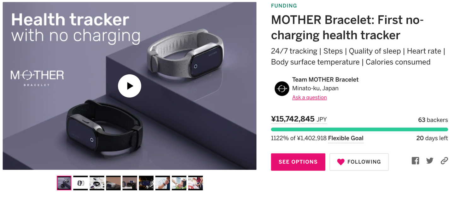Share campaign on Facebook
The height and width of the screenshot is (201, 454).
click(415, 161)
